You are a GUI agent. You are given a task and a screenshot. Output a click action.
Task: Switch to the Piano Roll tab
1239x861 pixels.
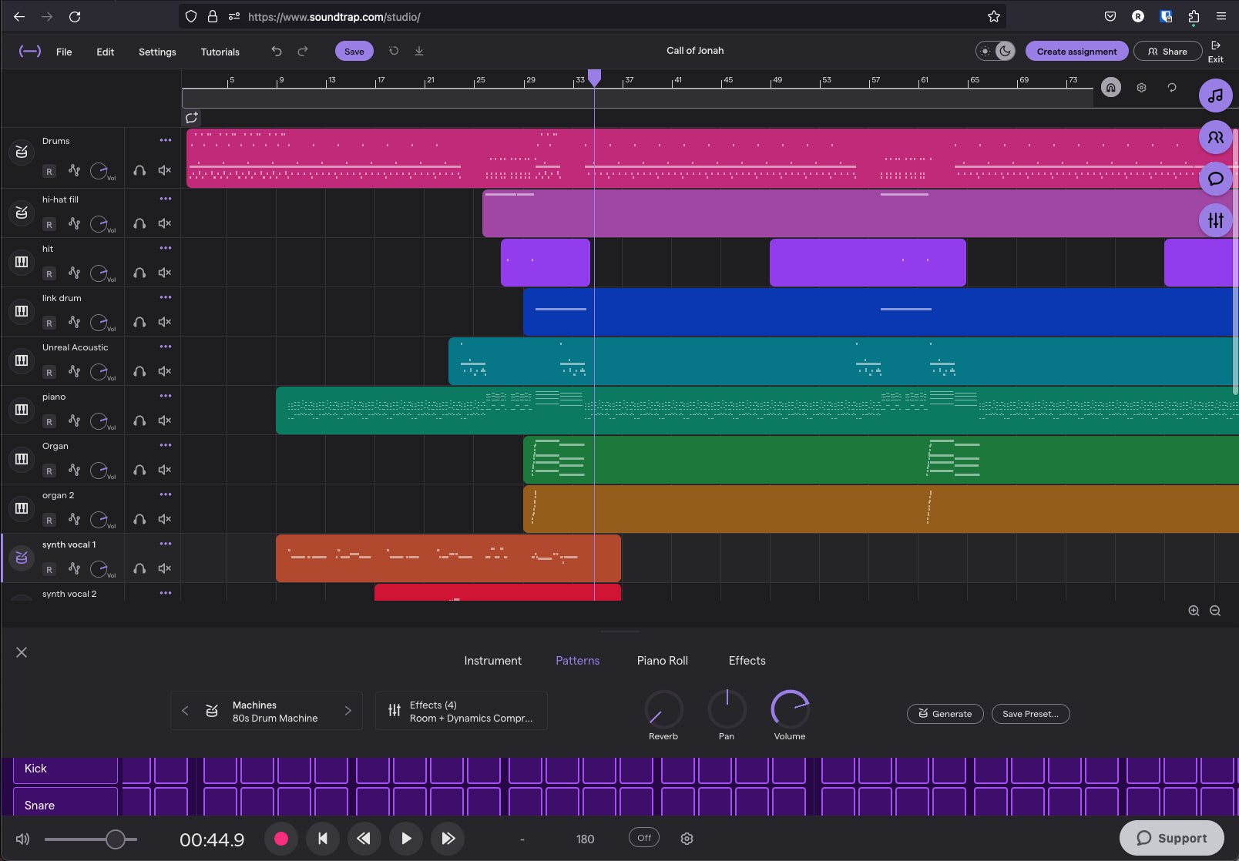[x=662, y=660]
